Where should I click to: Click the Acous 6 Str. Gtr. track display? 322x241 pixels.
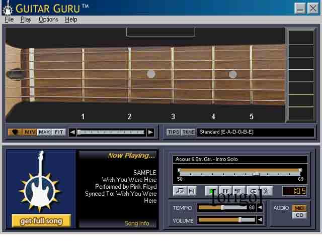click(x=240, y=159)
